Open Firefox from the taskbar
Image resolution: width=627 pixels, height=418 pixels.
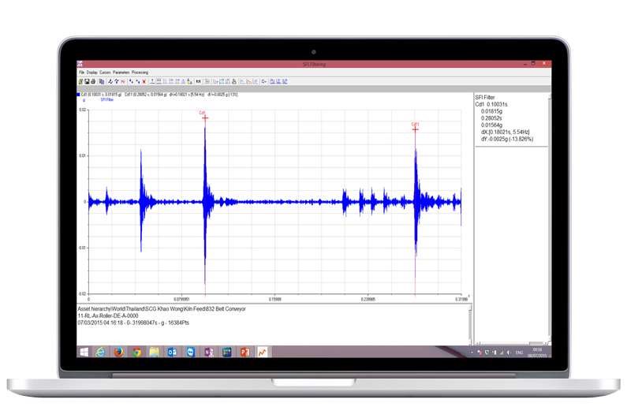click(118, 352)
